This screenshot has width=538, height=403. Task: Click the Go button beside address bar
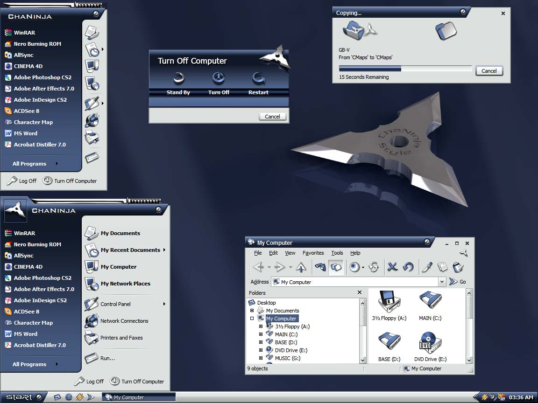click(458, 282)
